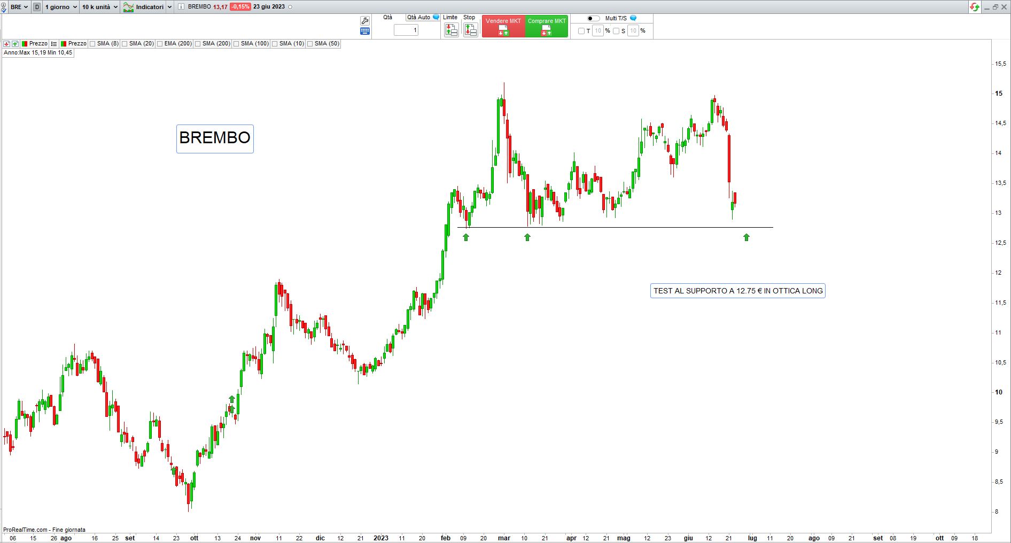Toggle the Multi T/S switch
This screenshot has height=543, width=1011.
click(593, 18)
